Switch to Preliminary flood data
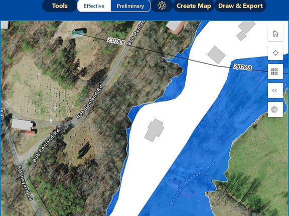 click(x=130, y=6)
